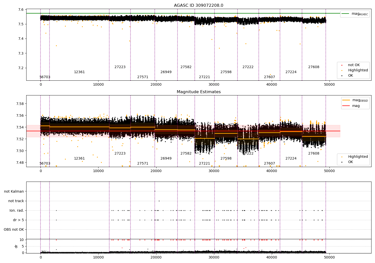Click obsid label 27608 in the top plot
This screenshot has height=263, width=375.
click(314, 67)
